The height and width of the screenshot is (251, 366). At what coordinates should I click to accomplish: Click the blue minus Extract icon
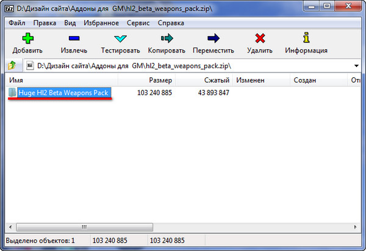tap(74, 38)
